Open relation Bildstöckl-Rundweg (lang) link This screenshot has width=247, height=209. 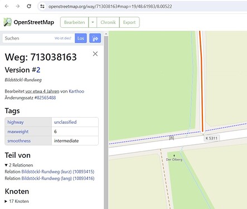58,178
